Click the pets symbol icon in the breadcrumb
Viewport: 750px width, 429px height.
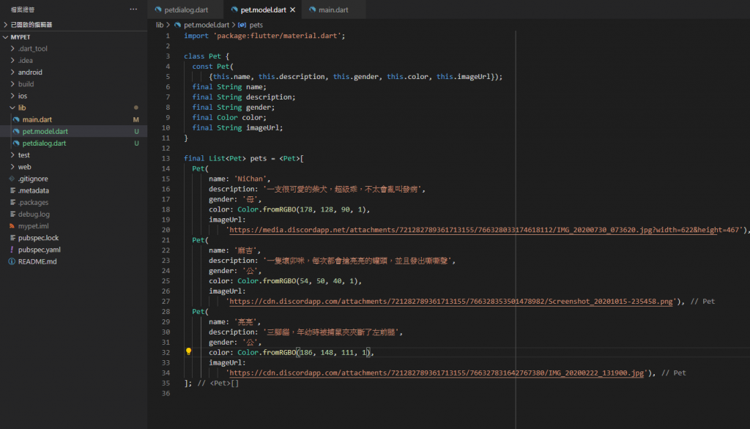pos(243,25)
